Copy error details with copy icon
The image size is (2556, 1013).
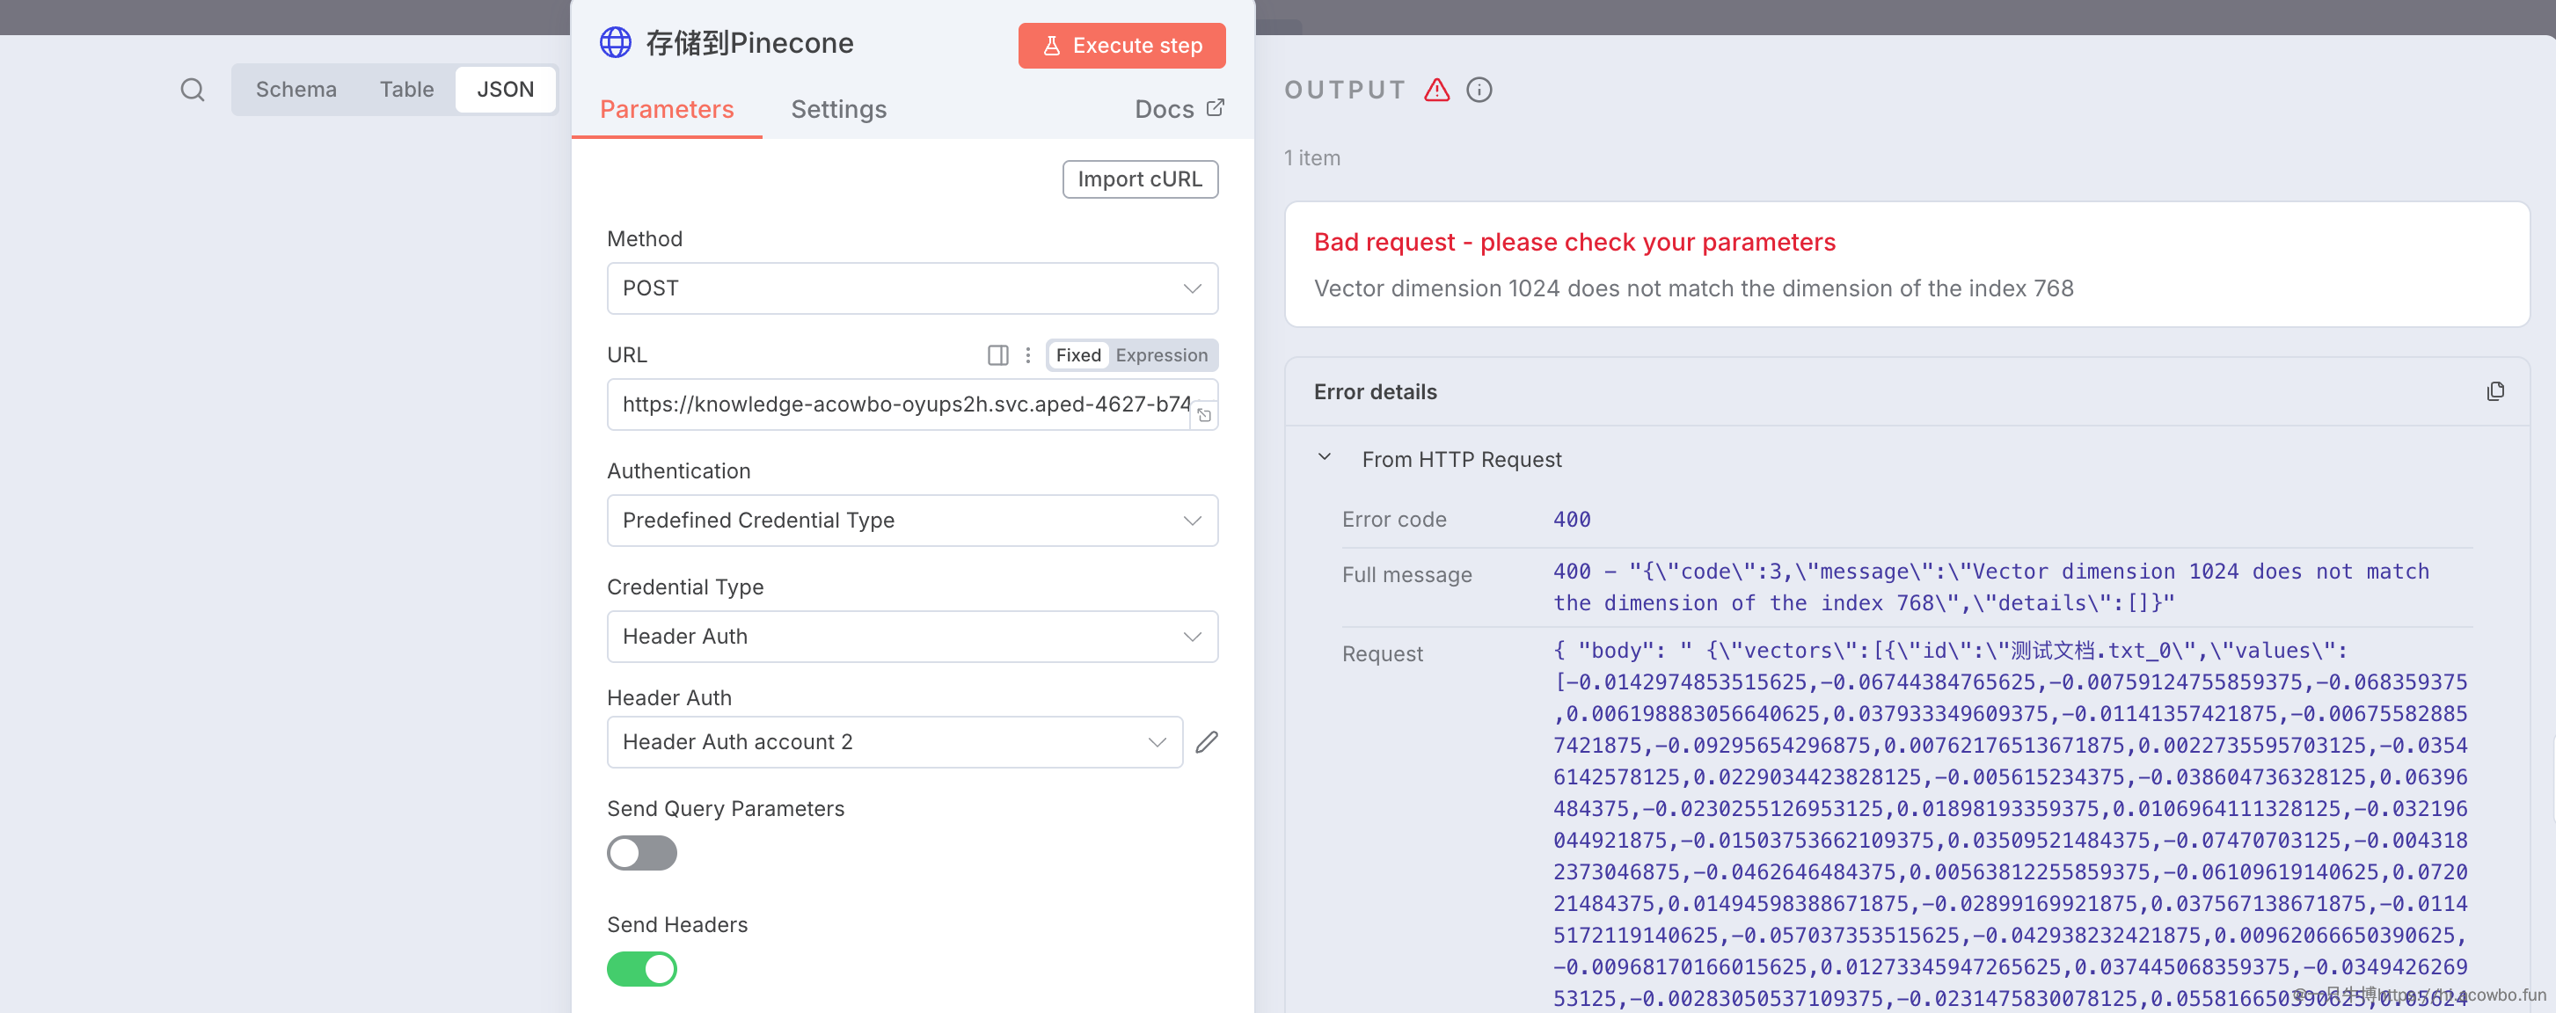[2494, 392]
